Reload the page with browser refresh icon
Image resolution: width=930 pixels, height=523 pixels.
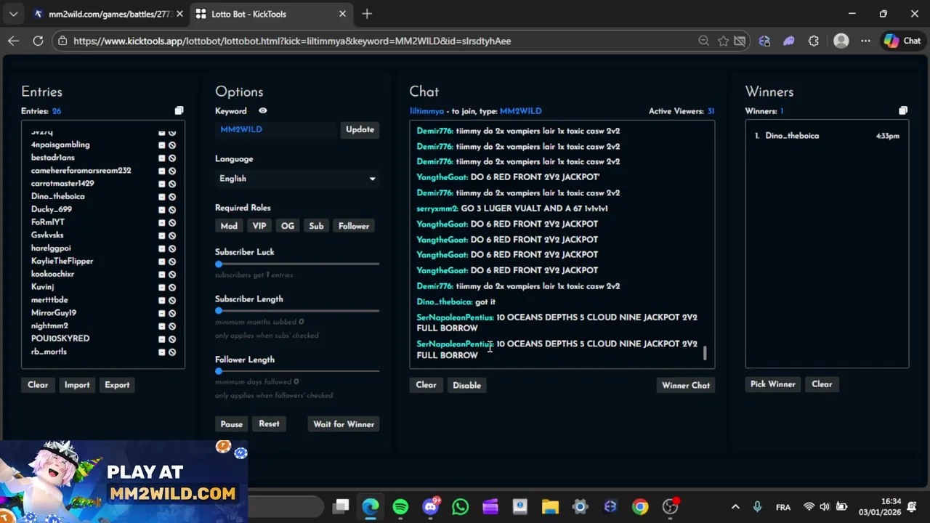click(x=38, y=41)
